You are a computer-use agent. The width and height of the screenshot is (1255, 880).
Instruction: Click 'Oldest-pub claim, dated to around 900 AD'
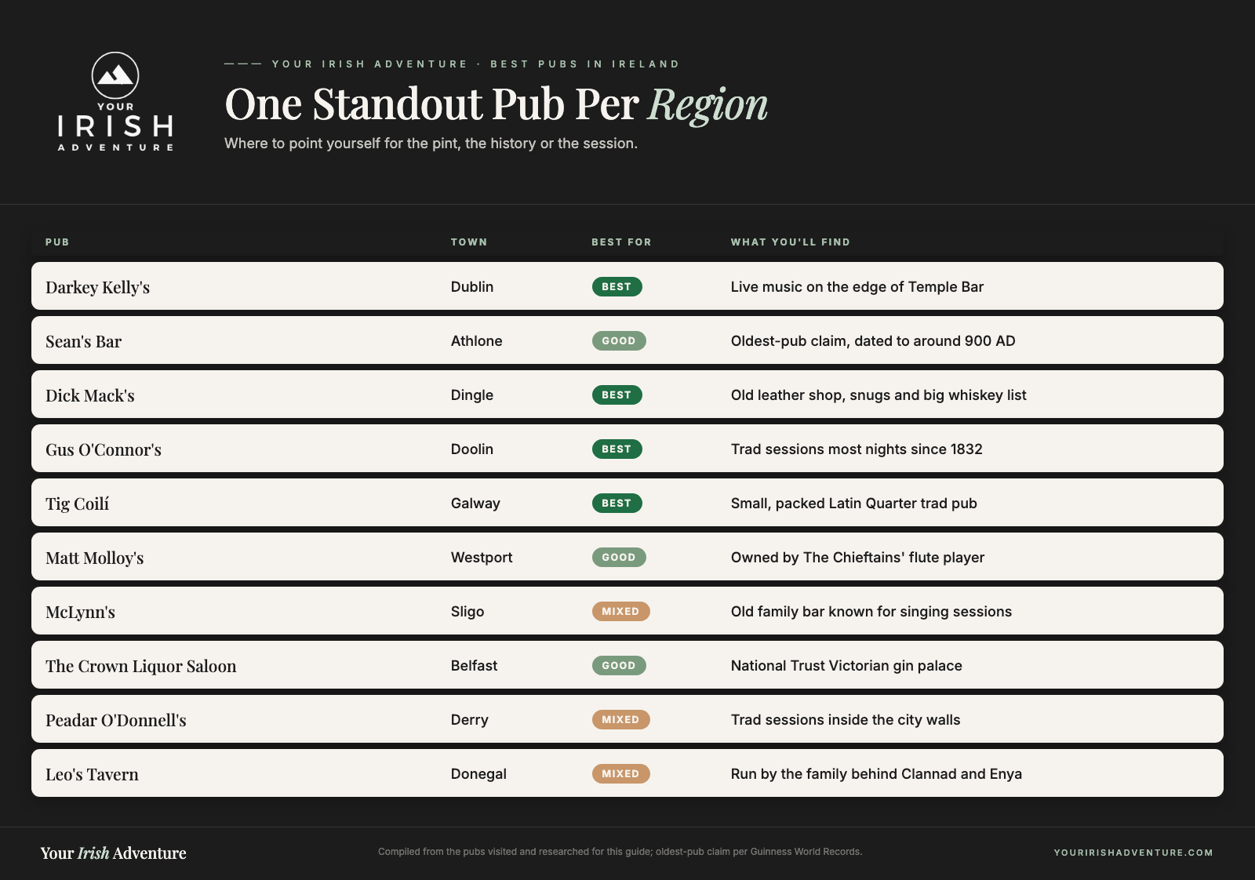[x=873, y=341]
